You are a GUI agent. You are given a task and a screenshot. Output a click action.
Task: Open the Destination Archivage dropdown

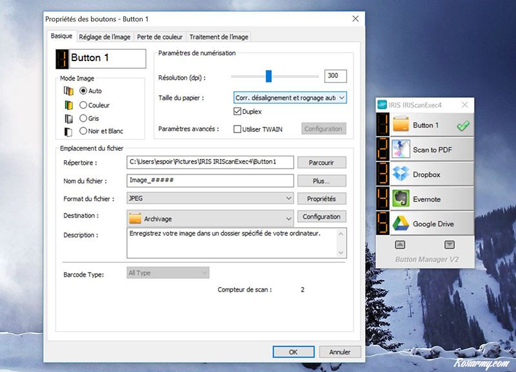coord(210,218)
